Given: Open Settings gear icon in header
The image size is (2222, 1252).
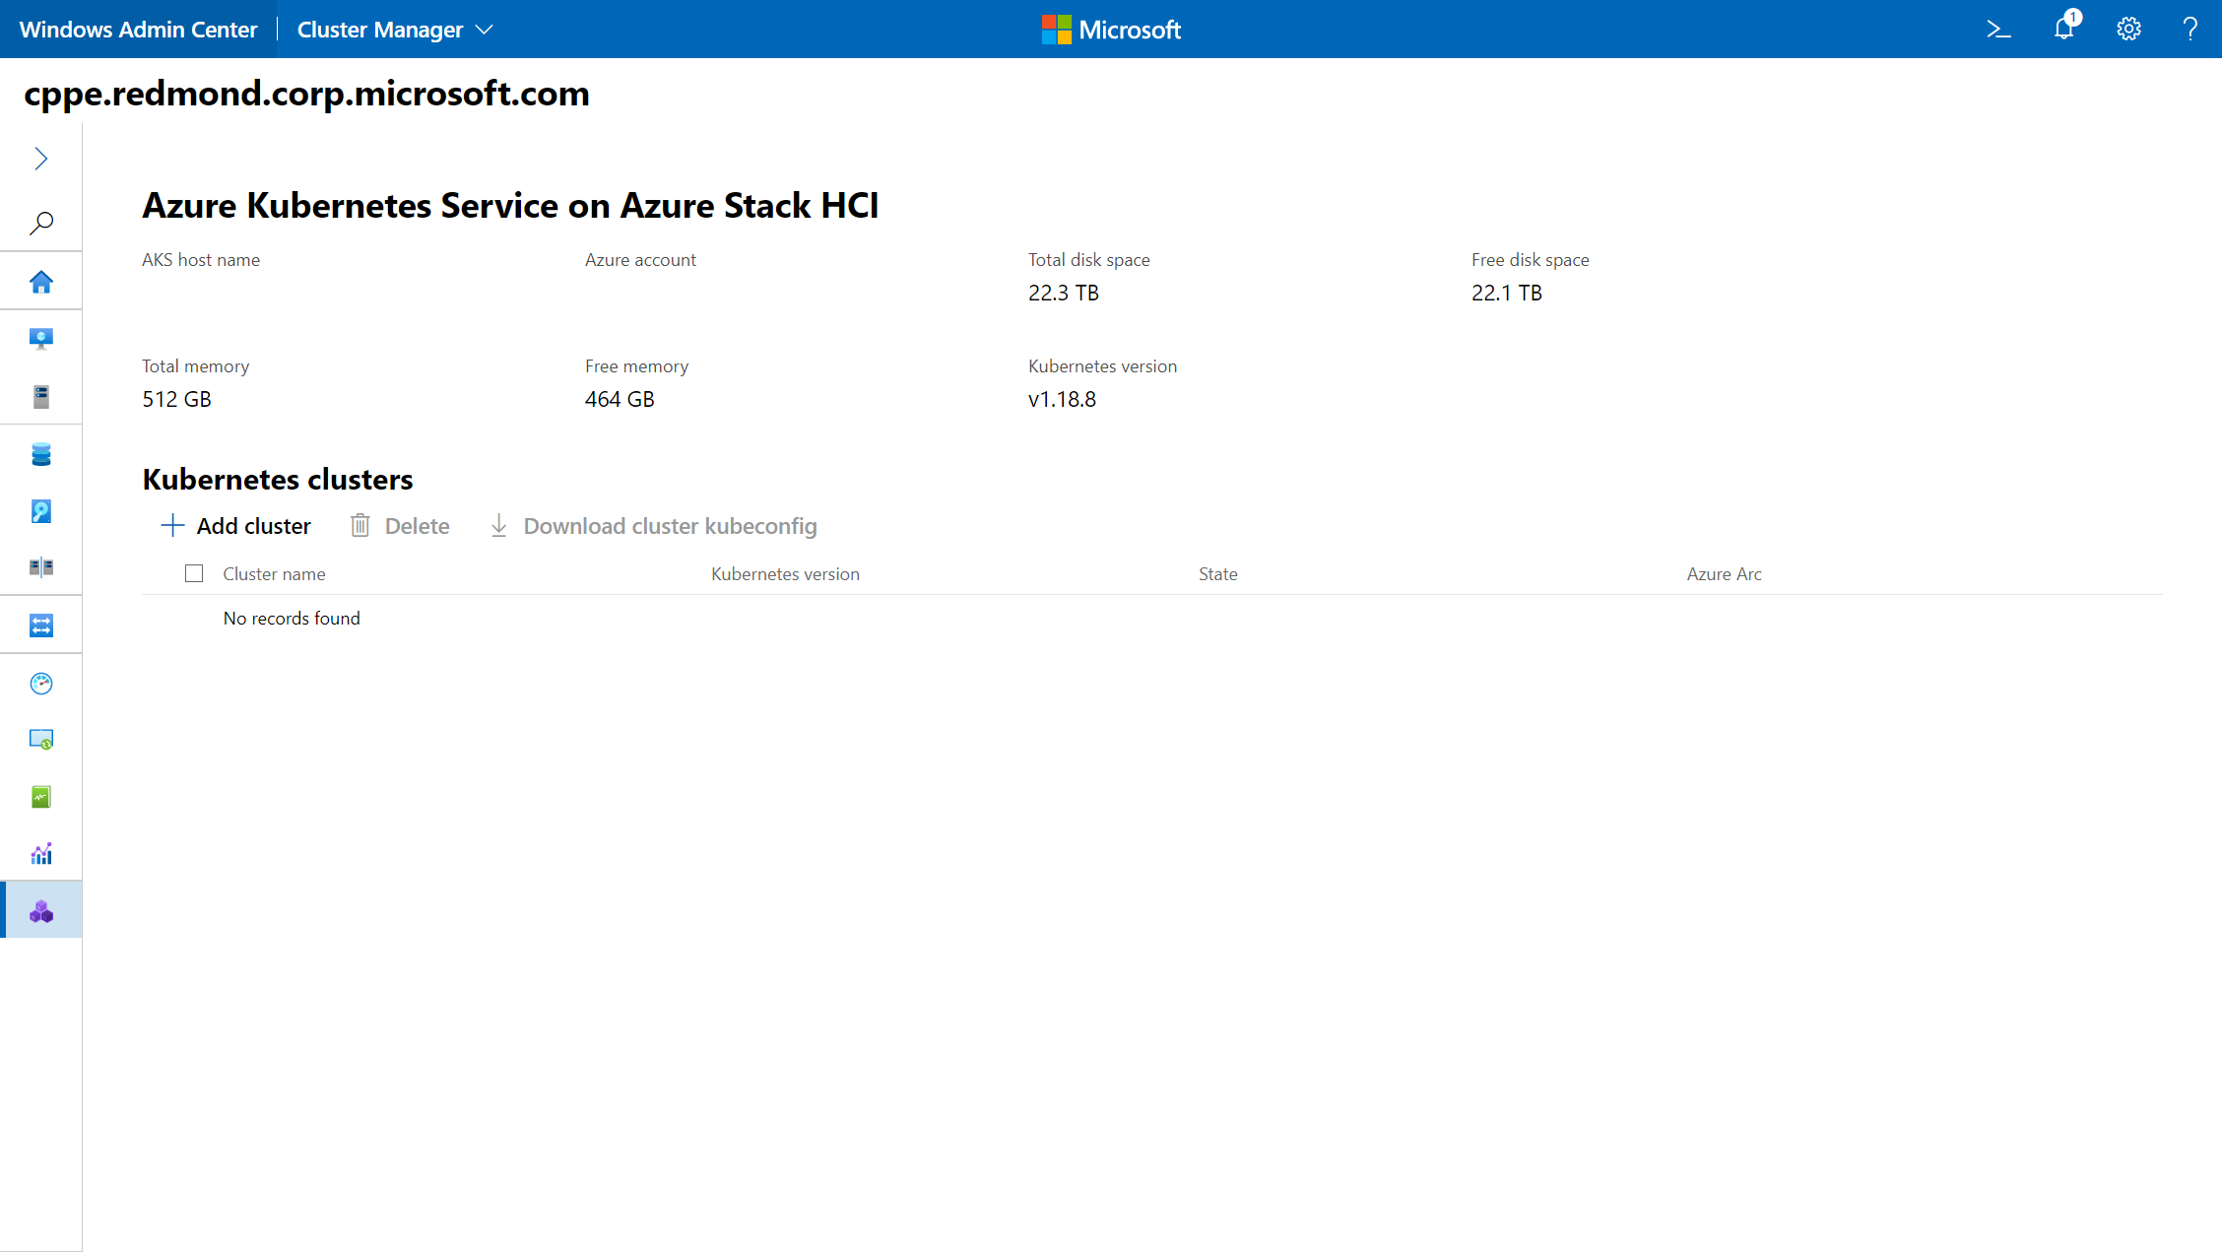Looking at the screenshot, I should (x=2128, y=29).
